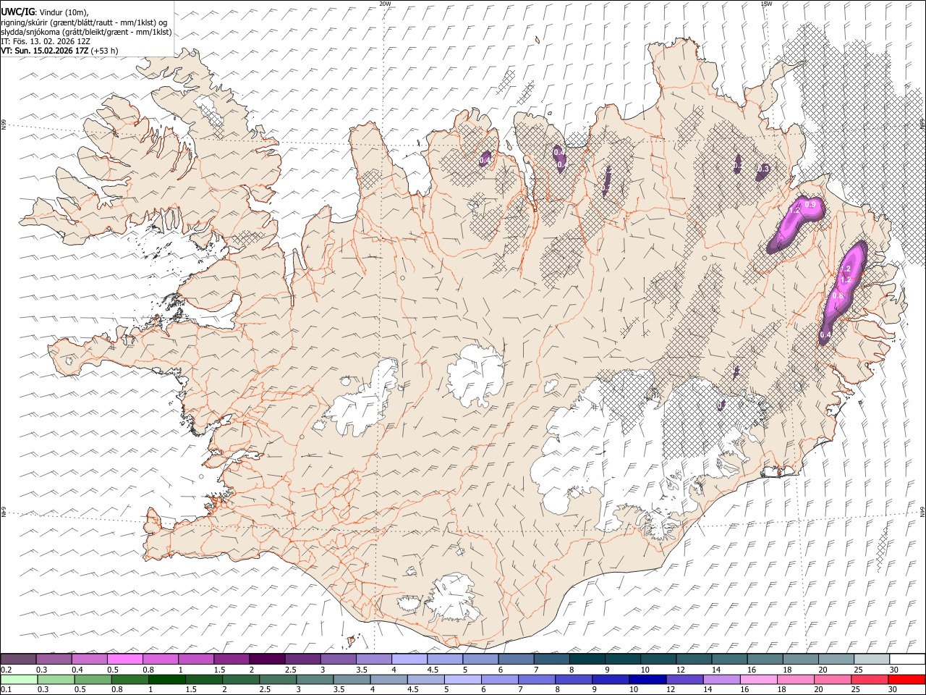This screenshot has width=926, height=695.
Task: Select the white 30 swatch in upper legend
Action: [908, 660]
